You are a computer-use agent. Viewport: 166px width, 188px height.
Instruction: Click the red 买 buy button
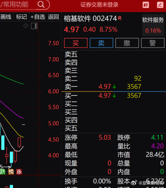76,43
